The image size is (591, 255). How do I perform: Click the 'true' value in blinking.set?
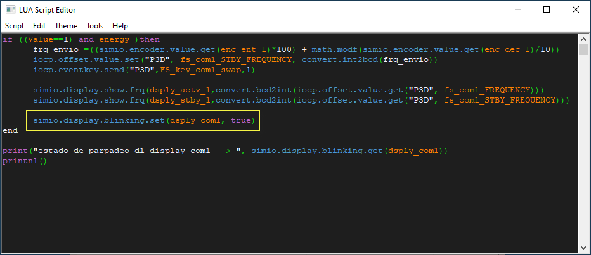click(241, 121)
